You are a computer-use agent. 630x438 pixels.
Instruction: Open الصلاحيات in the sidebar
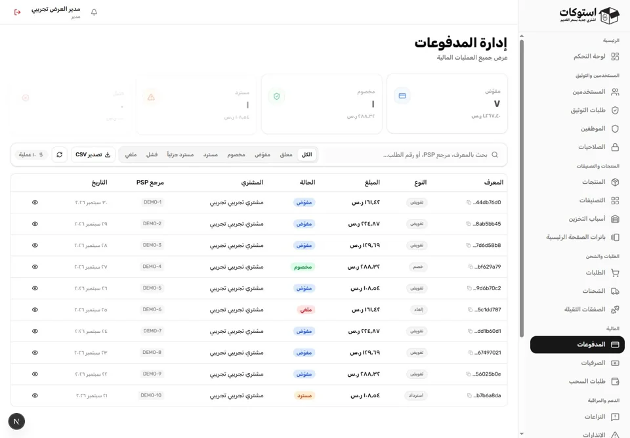(x=577, y=147)
